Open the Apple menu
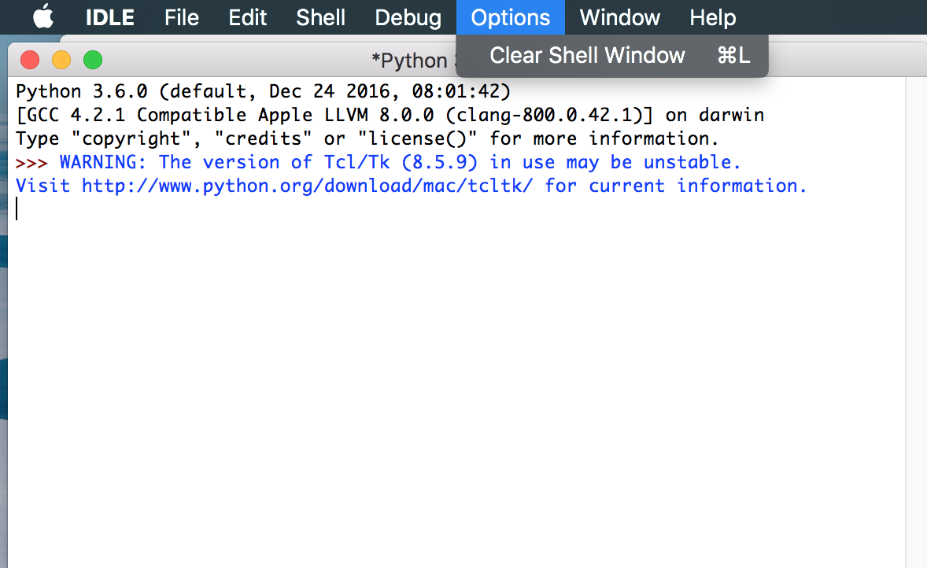Viewport: 927px width, 568px height. pos(43,17)
